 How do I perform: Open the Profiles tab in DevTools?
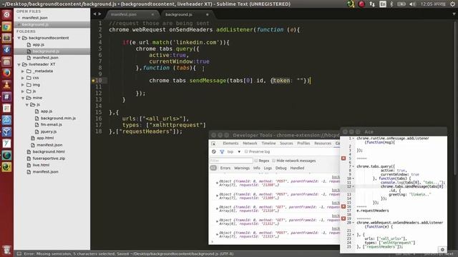(303, 143)
